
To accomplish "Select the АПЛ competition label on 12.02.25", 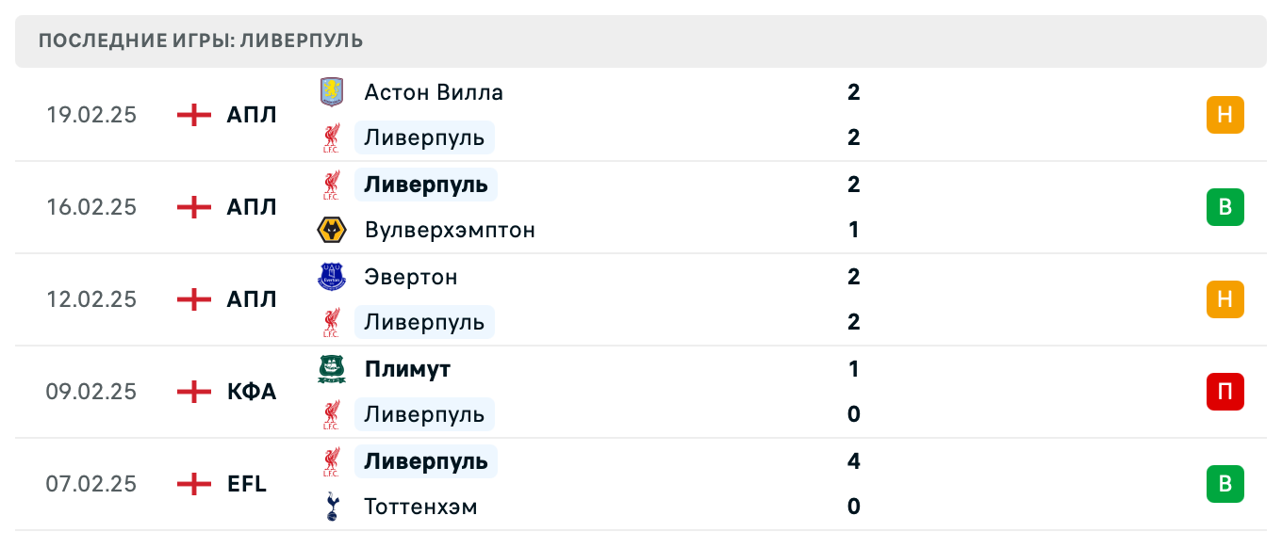I will 251,299.
